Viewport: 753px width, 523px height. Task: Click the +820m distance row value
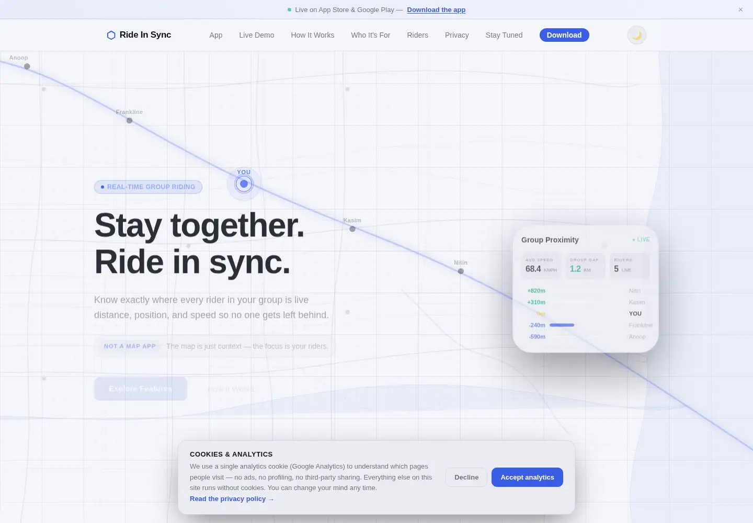click(x=536, y=291)
